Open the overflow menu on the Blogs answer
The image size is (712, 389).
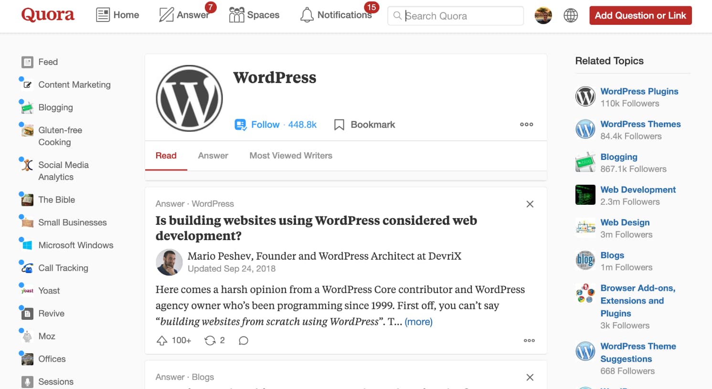pos(530,377)
